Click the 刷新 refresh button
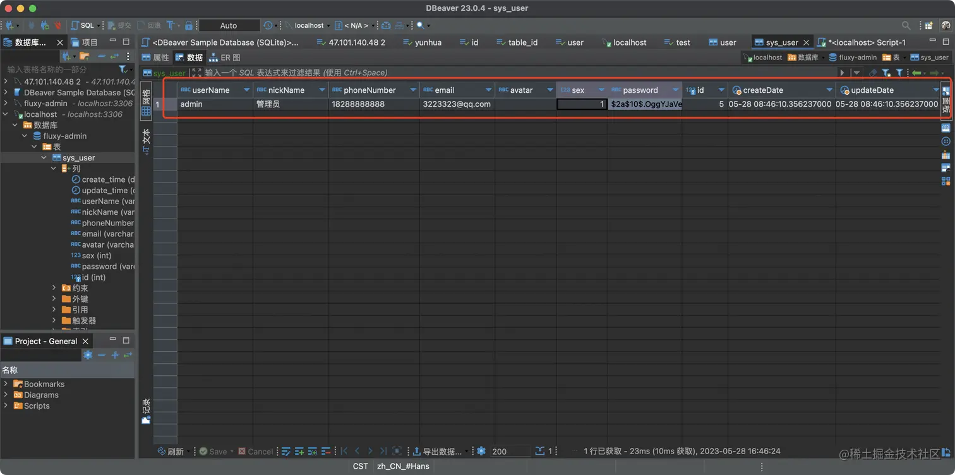The height and width of the screenshot is (475, 955). pyautogui.click(x=171, y=451)
